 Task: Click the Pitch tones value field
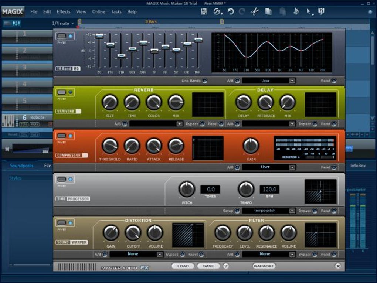[x=210, y=189]
